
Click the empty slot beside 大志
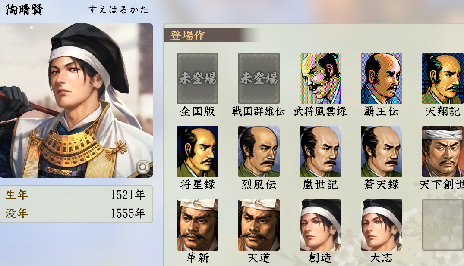[x=443, y=225]
